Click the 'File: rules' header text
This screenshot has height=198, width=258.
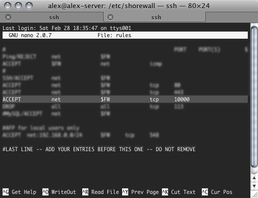(x=114, y=35)
